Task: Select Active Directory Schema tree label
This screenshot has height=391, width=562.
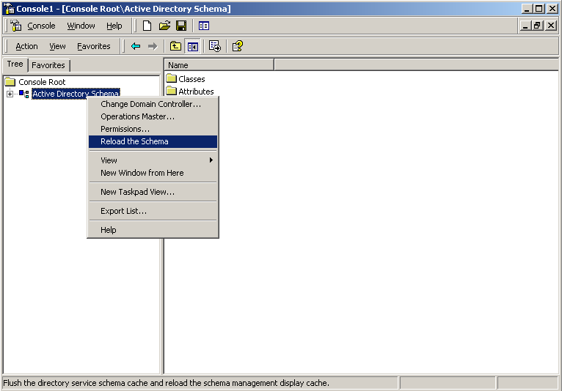Action: pyautogui.click(x=76, y=94)
